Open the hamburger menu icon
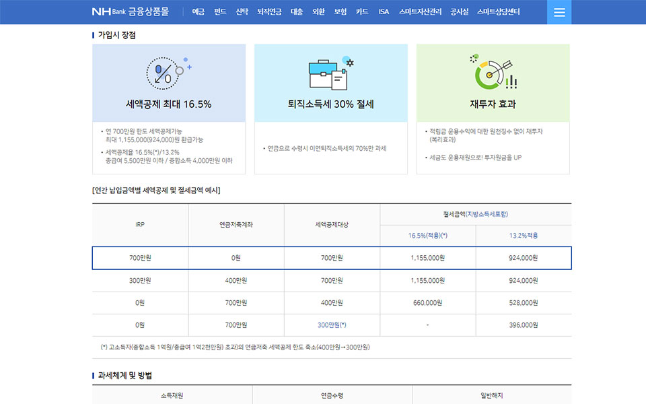 (x=559, y=12)
